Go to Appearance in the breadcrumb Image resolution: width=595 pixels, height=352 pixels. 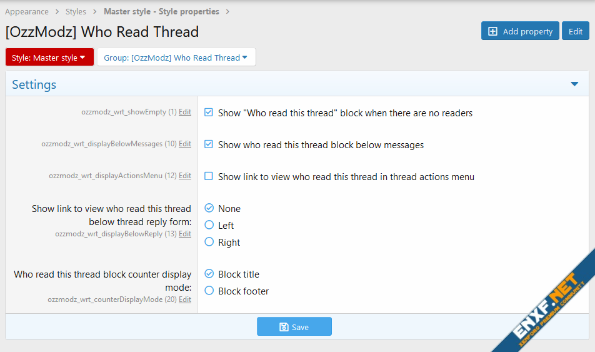(27, 11)
